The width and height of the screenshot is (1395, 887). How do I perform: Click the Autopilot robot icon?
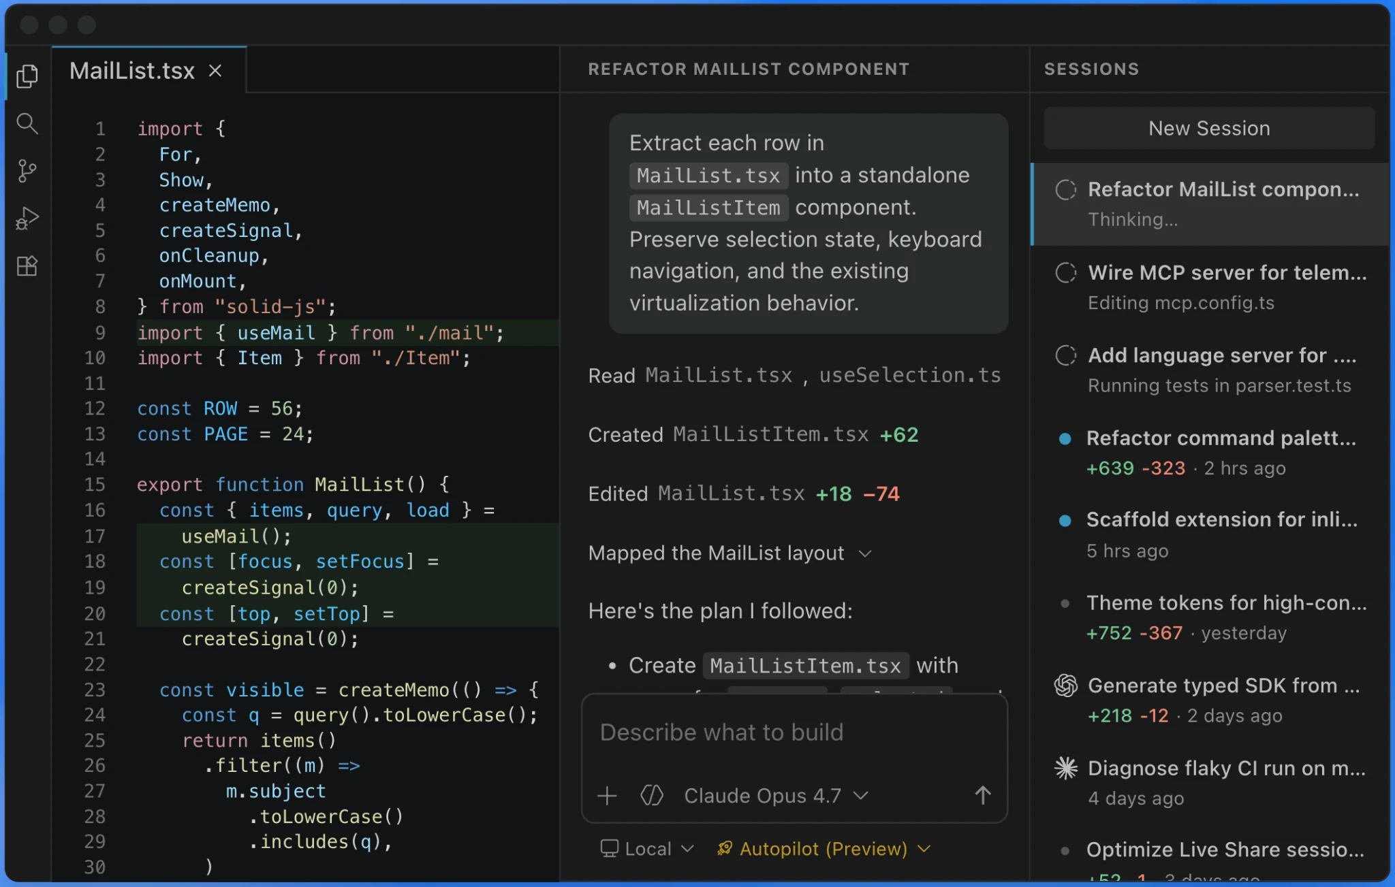pyautogui.click(x=725, y=848)
